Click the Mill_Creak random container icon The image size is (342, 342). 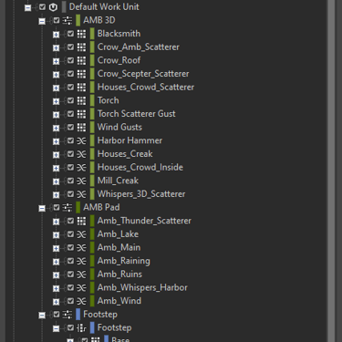point(81,181)
